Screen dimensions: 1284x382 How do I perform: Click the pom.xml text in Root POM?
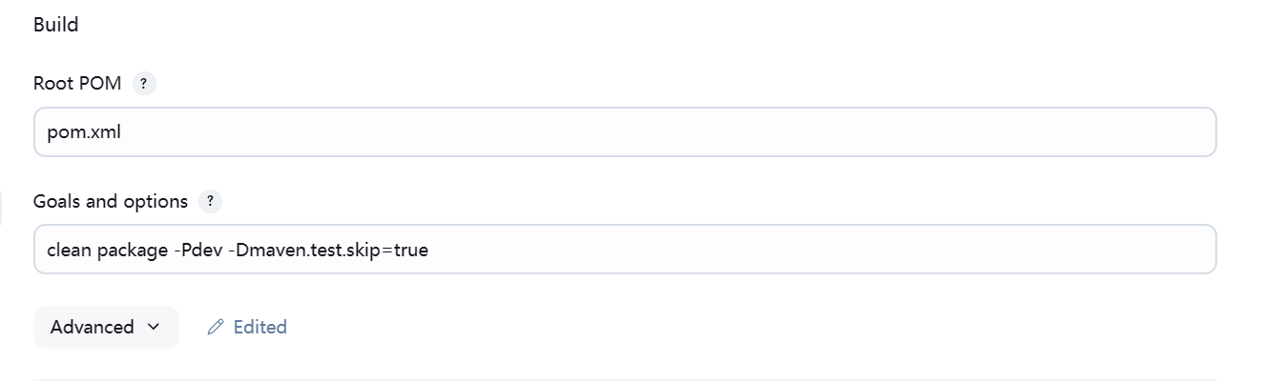click(84, 132)
